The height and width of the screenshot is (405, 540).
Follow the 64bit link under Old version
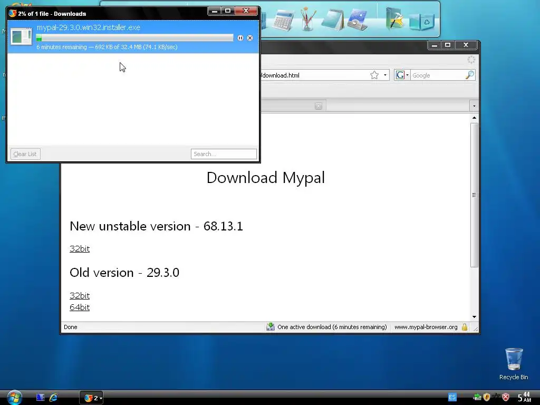coord(80,307)
